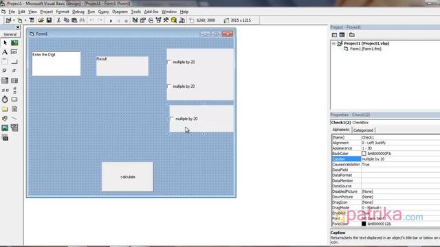The height and width of the screenshot is (247, 440).
Task: Click the CausesValidation 'True' value
Action: pos(400,165)
